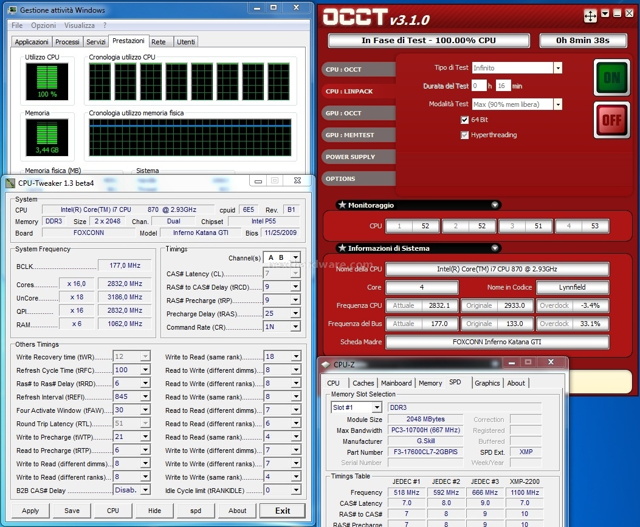
Task: Open the Mainboard tab in CPU-Z
Action: click(x=396, y=383)
